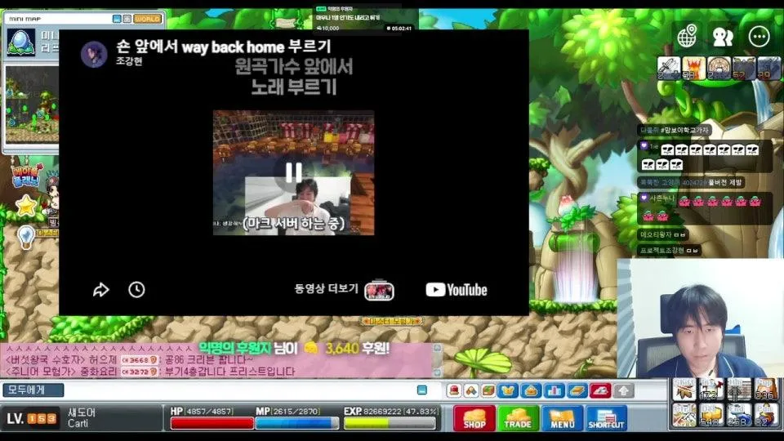Screen dimensions: 784x441
Task: Open the YouTube logo link
Action: click(456, 289)
